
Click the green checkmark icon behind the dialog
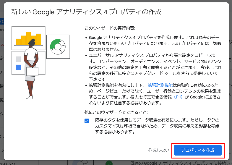click(109, 163)
